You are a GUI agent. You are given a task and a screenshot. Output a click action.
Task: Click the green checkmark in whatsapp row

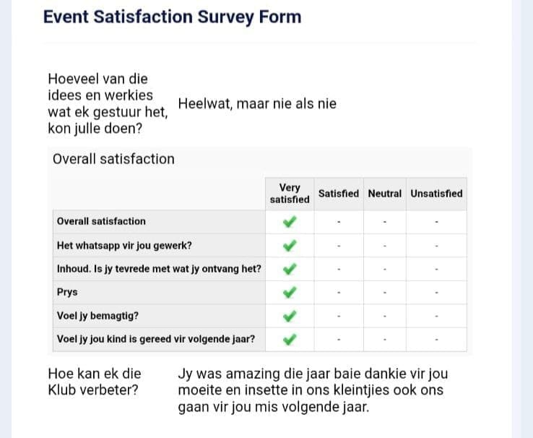(x=290, y=245)
